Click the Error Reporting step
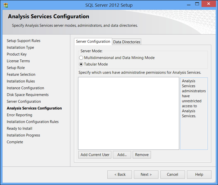Viewport: 218px width, 185px height. [x=20, y=115]
